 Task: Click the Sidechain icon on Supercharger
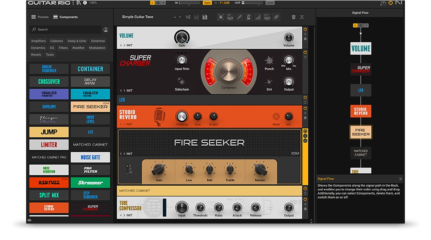pos(181,81)
